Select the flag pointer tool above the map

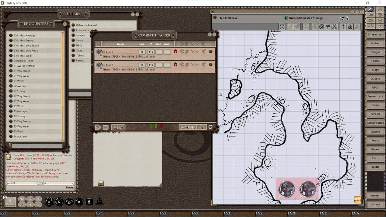click(327, 27)
